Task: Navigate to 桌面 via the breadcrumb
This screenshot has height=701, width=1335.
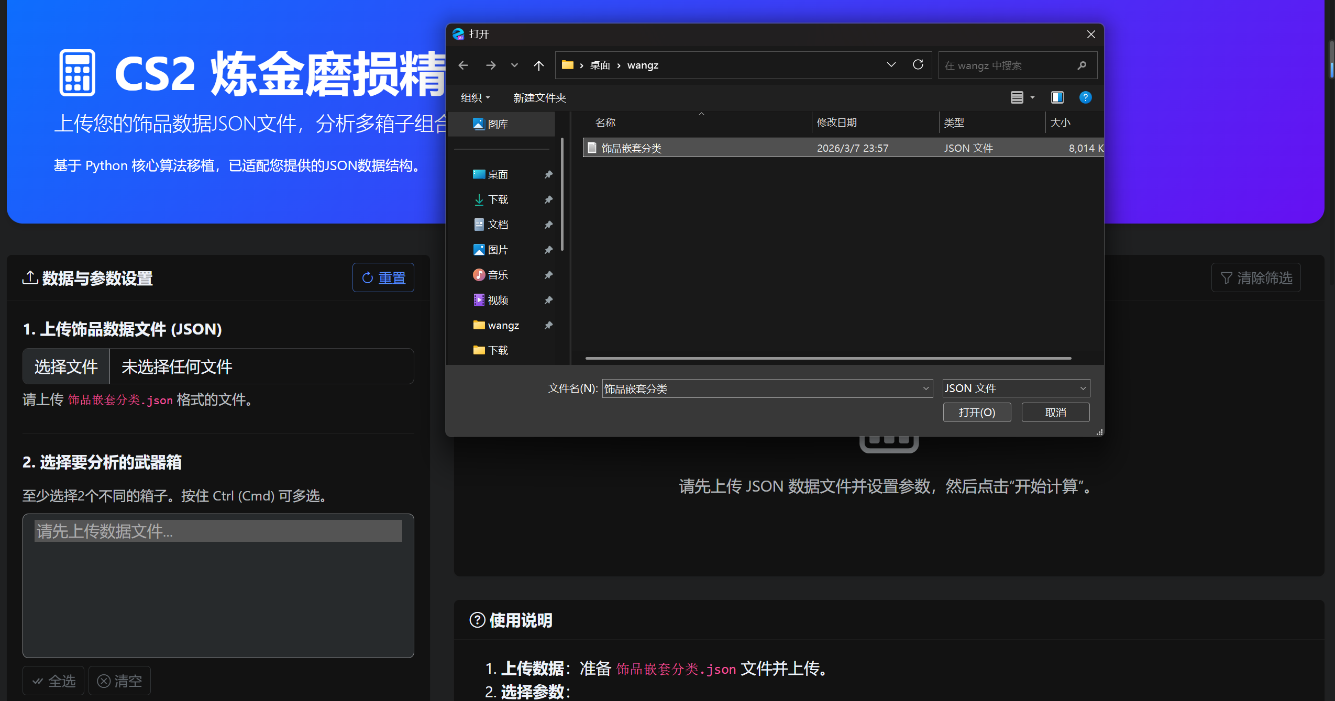Action: (600, 65)
